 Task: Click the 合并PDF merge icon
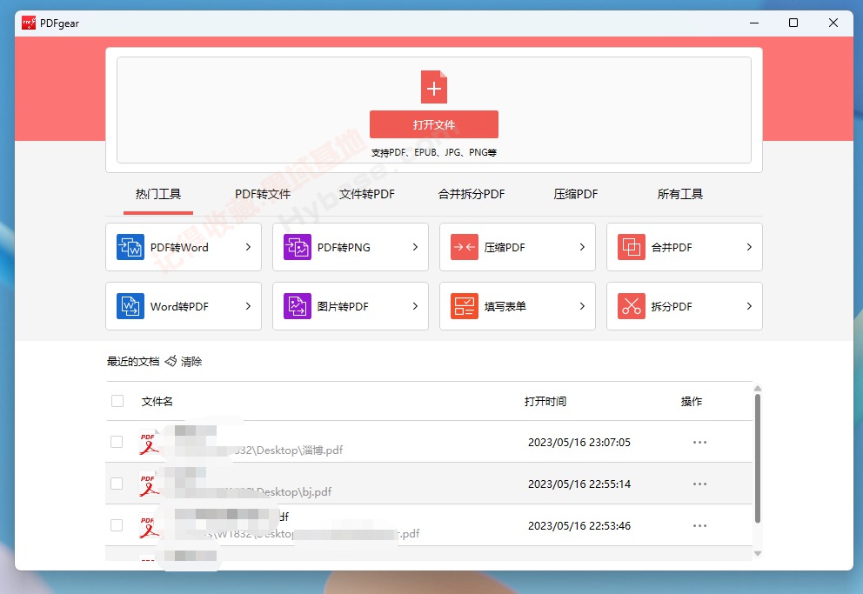coord(632,247)
